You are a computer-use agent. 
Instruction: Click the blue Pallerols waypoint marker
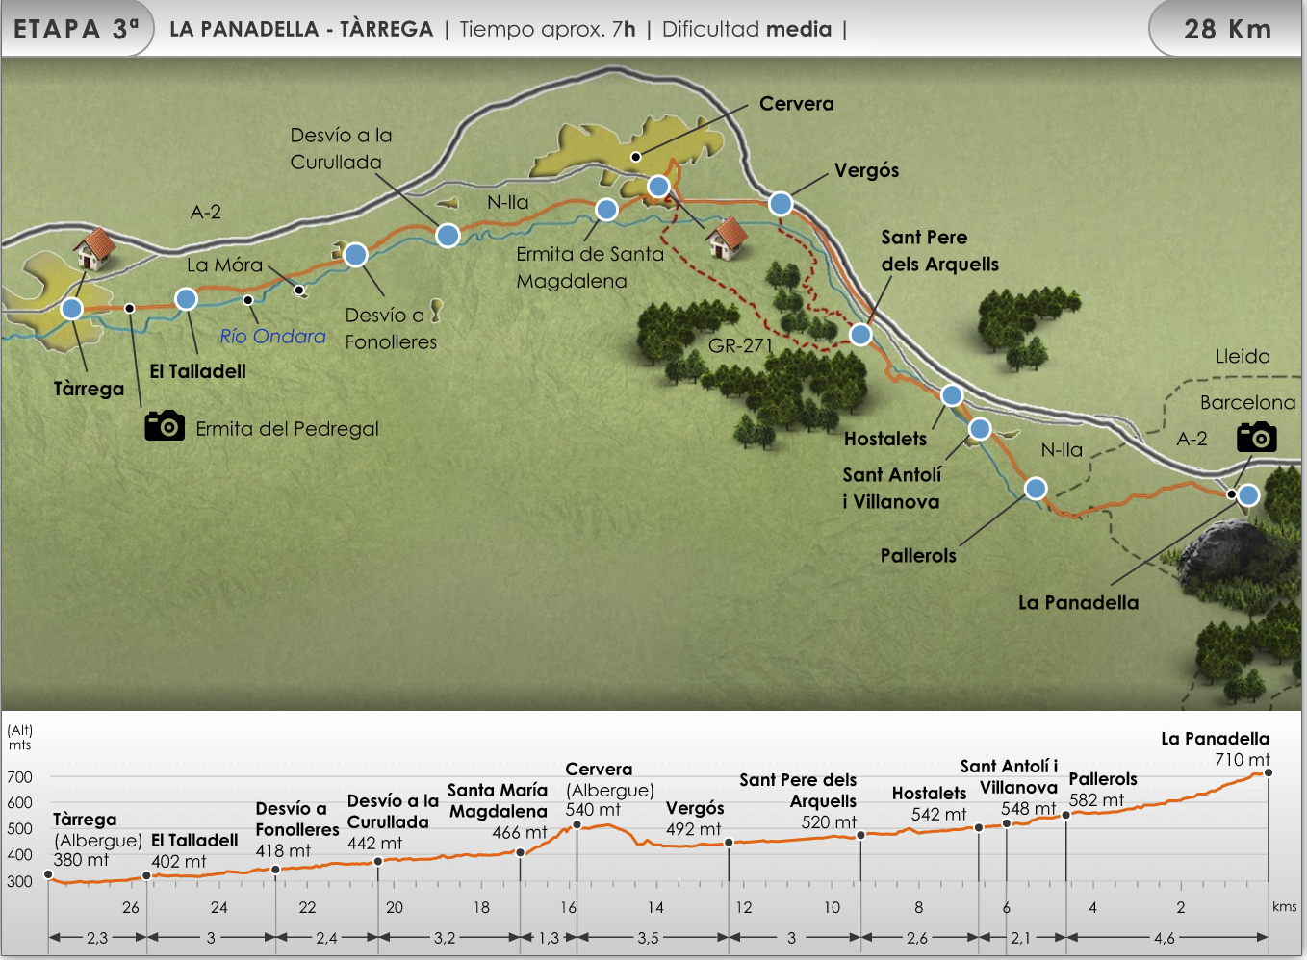1036,489
